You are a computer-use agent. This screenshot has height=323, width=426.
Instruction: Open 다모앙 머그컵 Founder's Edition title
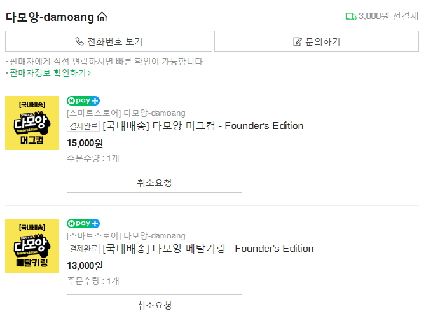click(203, 126)
